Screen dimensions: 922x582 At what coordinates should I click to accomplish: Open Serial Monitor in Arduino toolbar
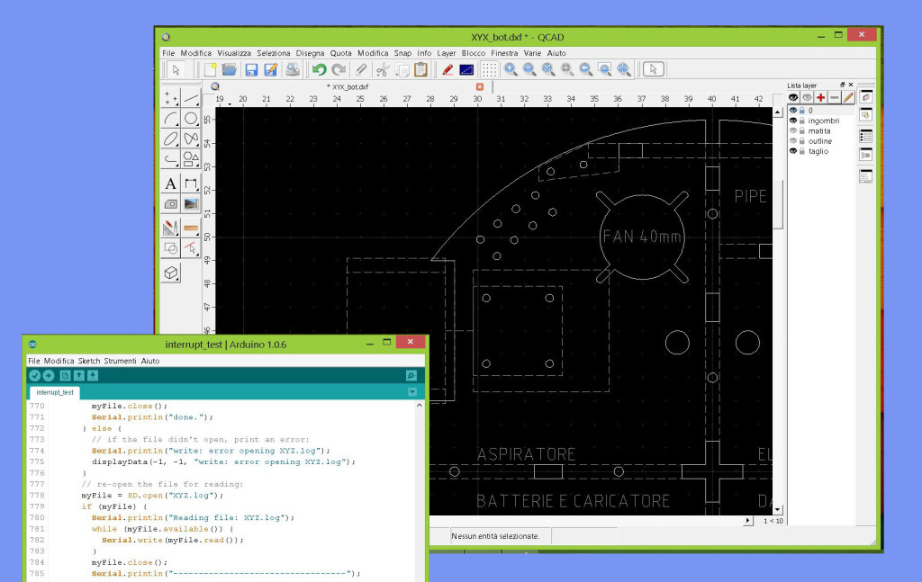click(411, 376)
